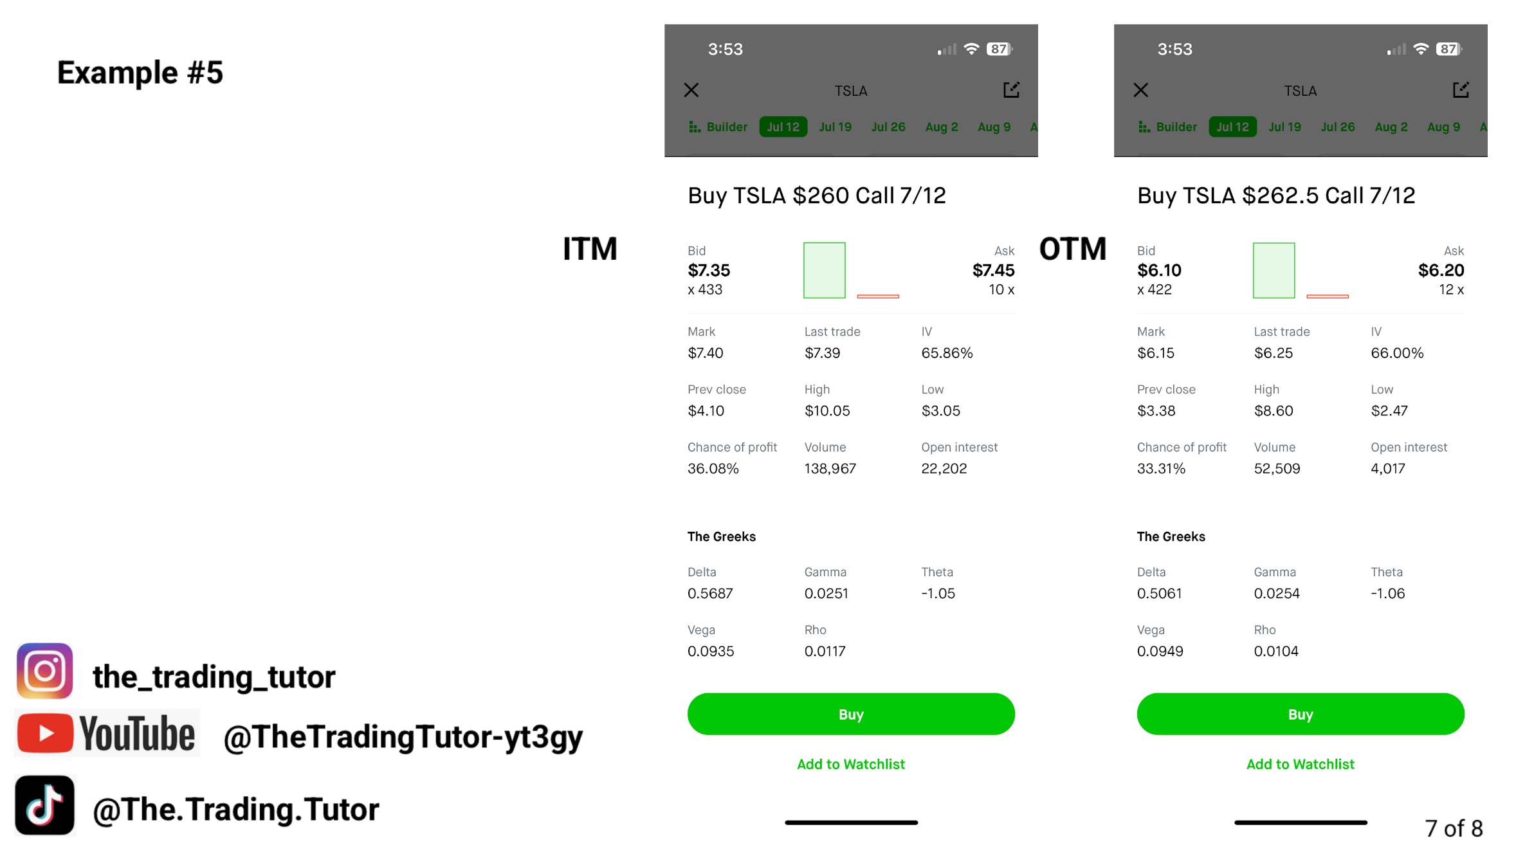1516x854 pixels.
Task: Open Builder in the right panel
Action: (1168, 127)
